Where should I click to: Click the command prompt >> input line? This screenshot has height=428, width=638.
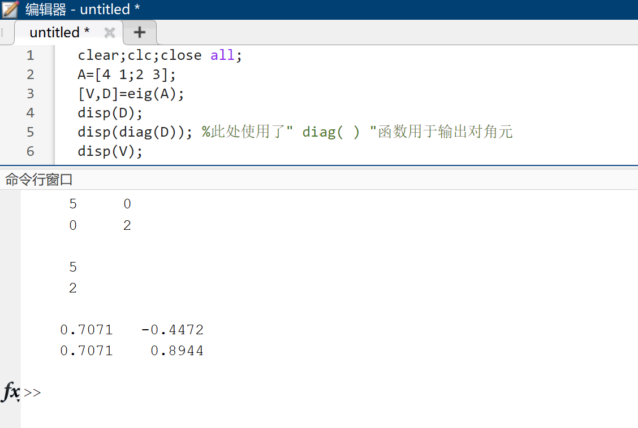click(326, 392)
